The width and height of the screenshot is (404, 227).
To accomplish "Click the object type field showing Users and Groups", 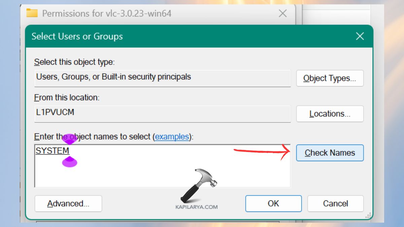I will point(163,78).
